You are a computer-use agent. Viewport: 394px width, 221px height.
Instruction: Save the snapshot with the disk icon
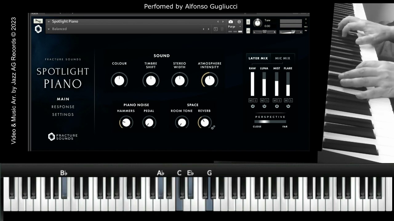click(x=216, y=29)
